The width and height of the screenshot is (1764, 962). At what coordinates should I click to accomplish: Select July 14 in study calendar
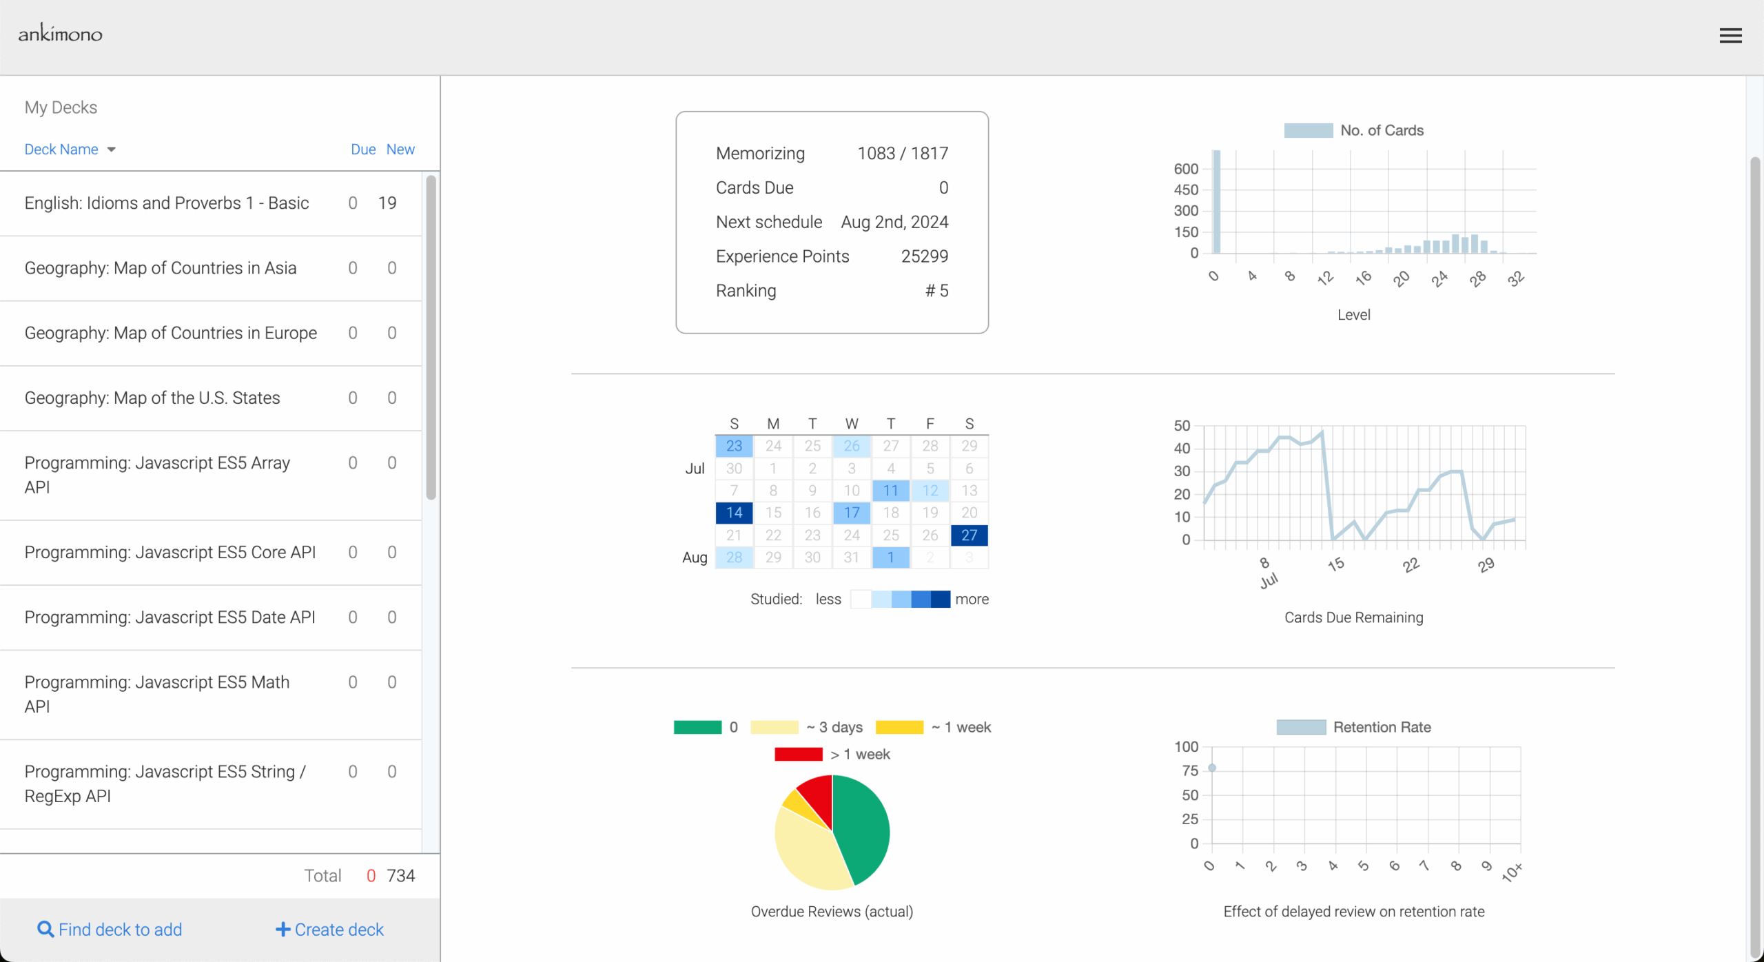734,513
